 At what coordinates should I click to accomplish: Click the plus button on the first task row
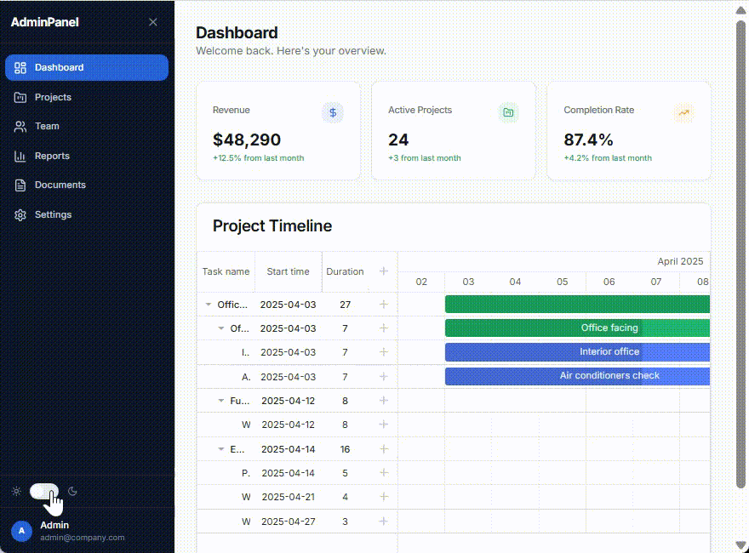pos(383,304)
